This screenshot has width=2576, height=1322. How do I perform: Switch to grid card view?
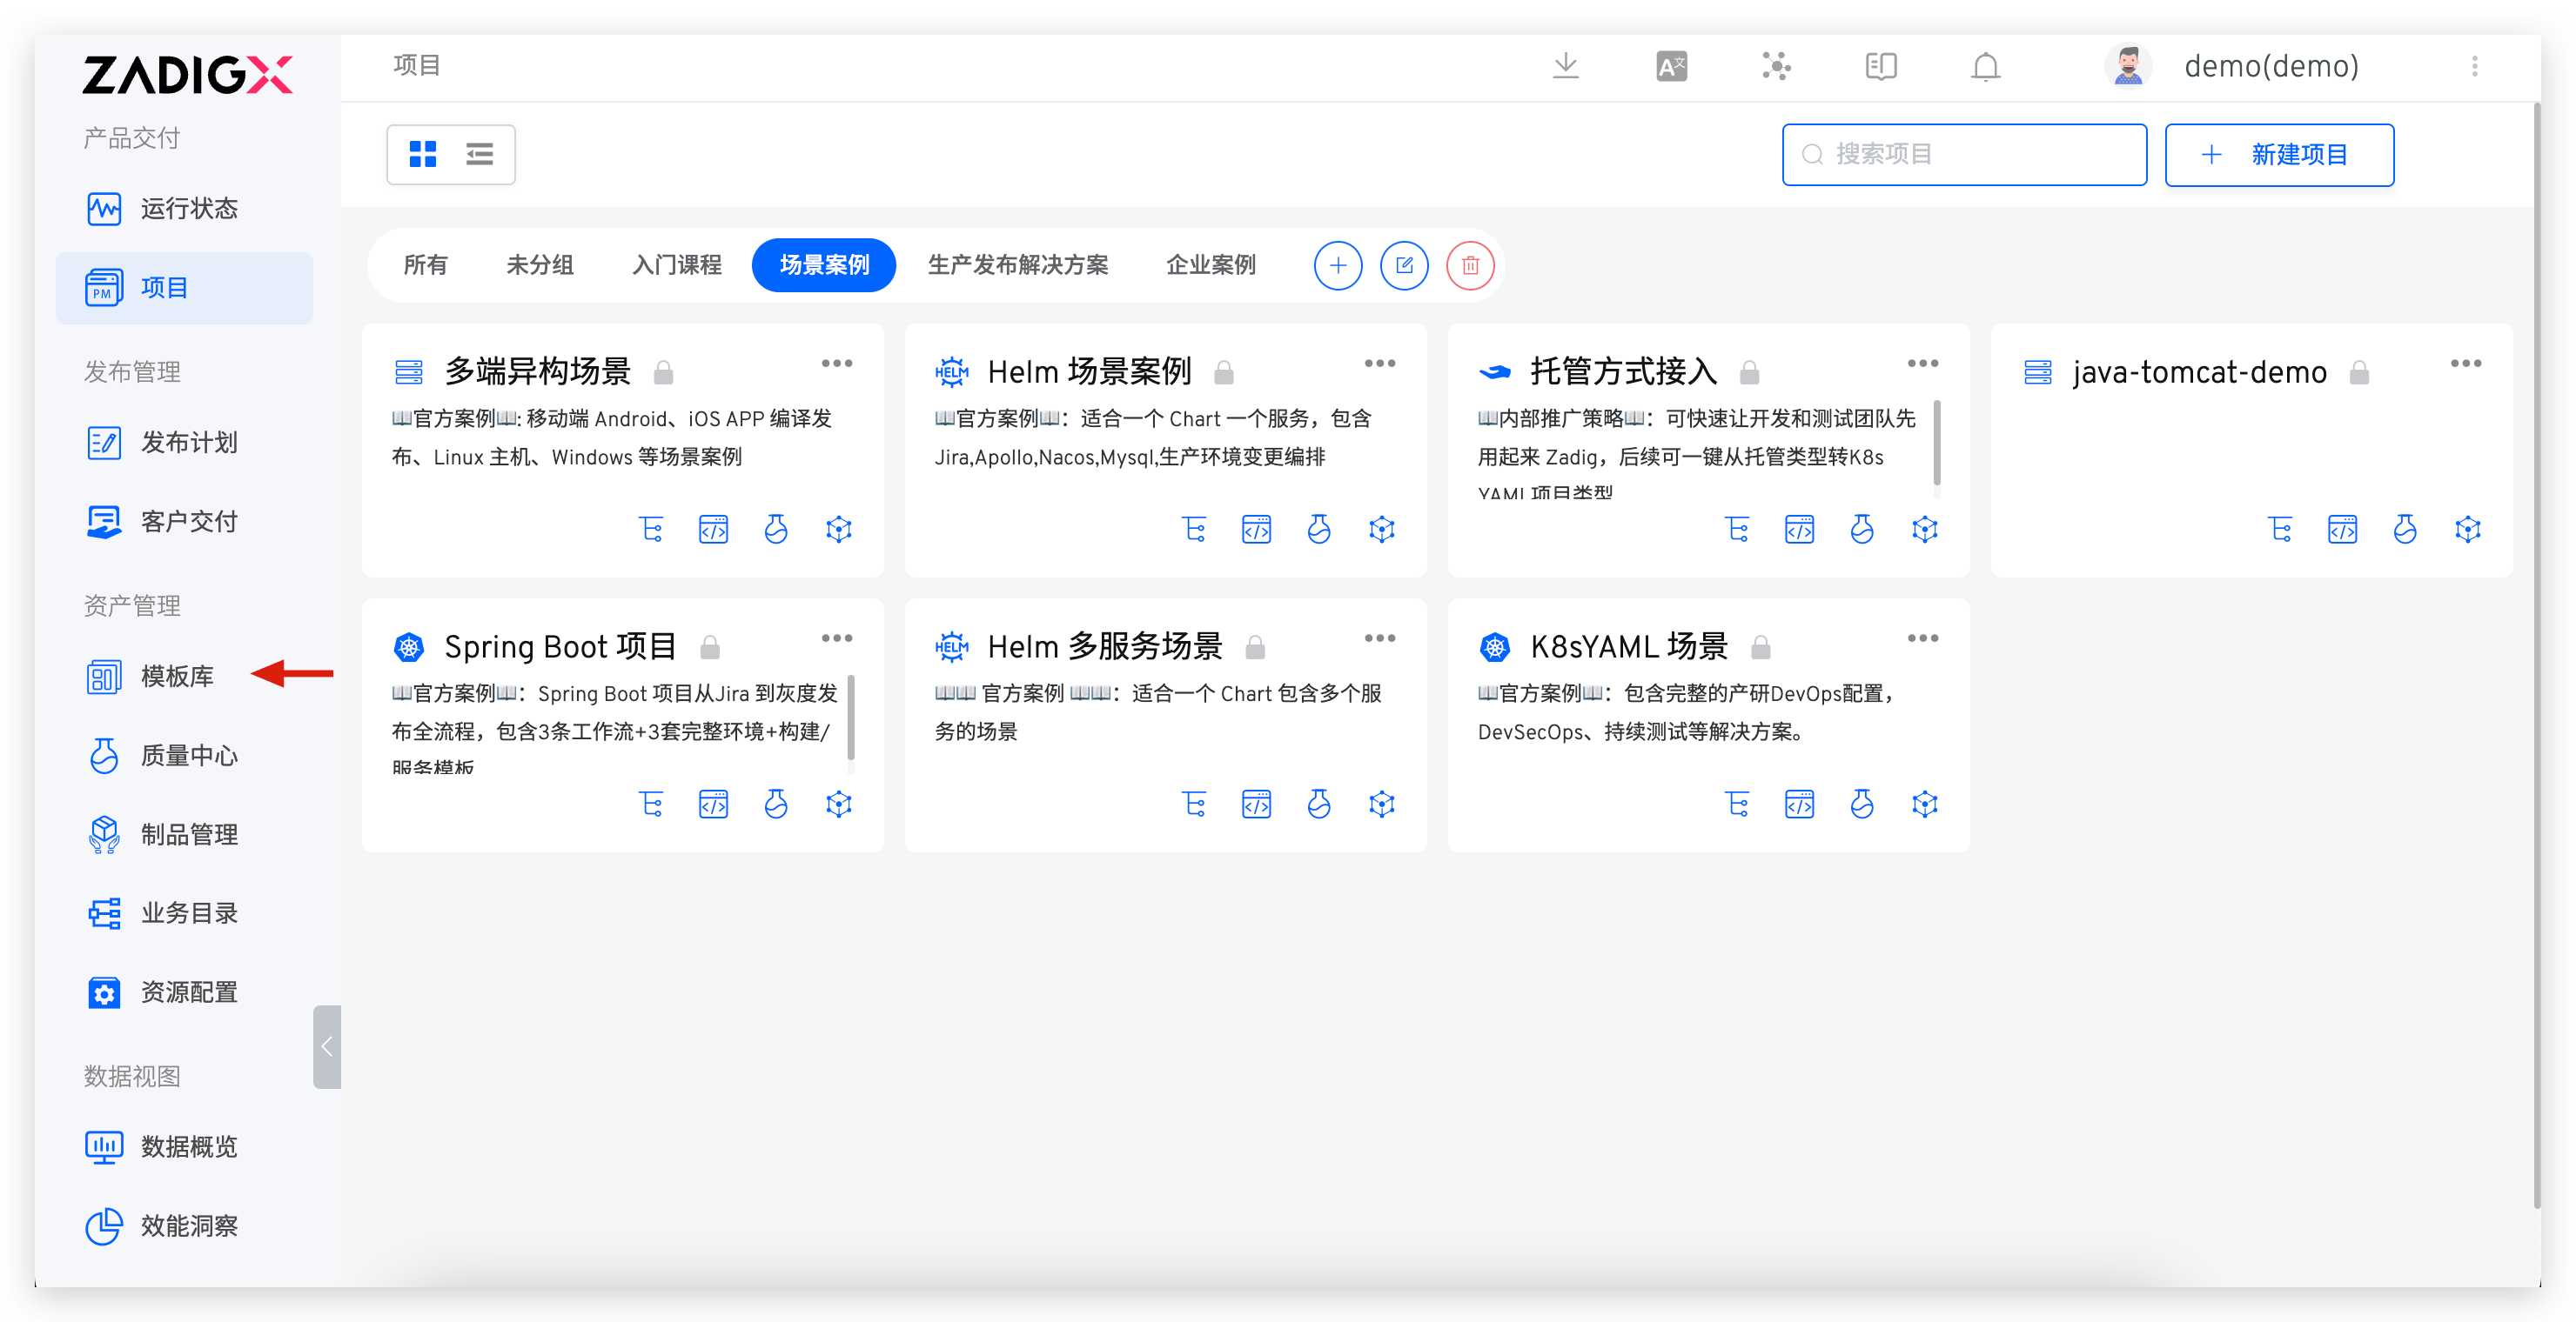(x=423, y=154)
